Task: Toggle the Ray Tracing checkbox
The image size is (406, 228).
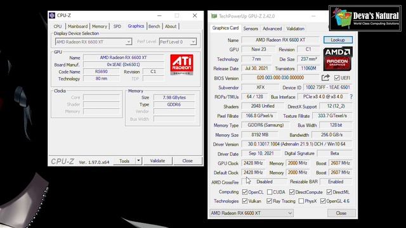Action: click(269, 201)
